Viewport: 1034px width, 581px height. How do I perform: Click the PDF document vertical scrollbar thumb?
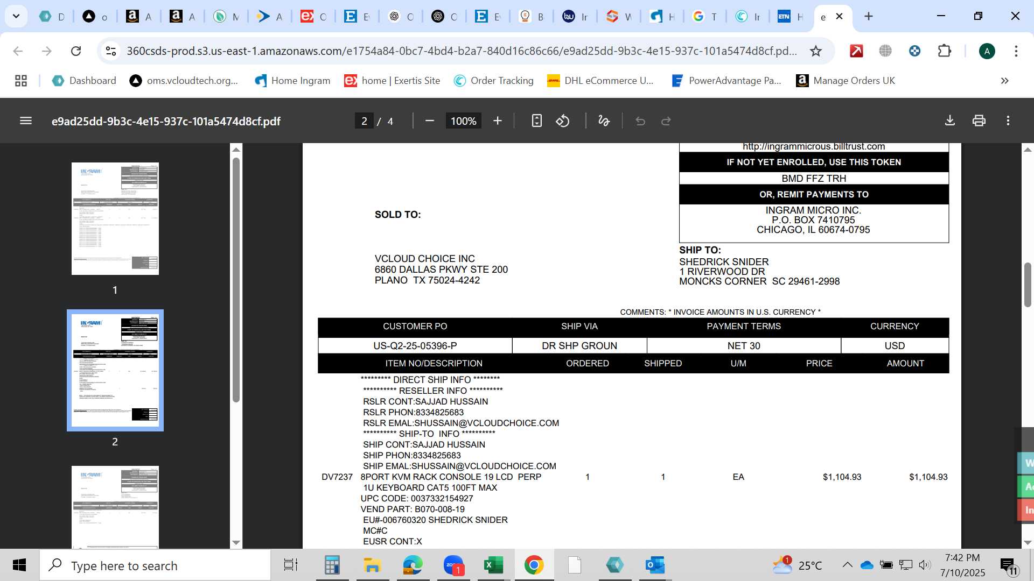pyautogui.click(x=1028, y=285)
